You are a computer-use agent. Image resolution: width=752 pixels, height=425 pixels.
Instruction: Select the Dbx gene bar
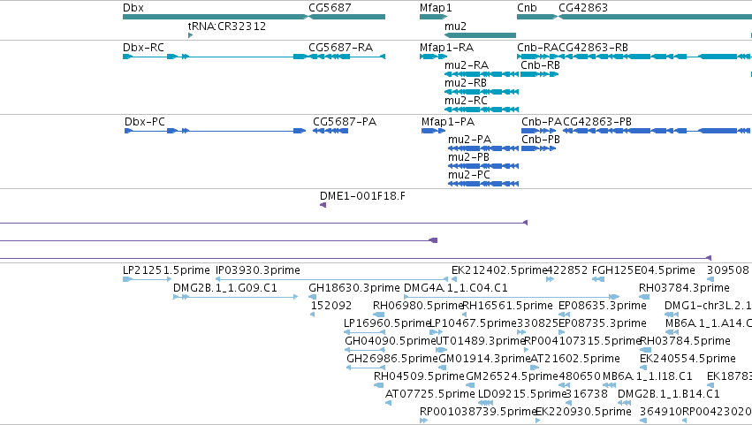(216, 17)
